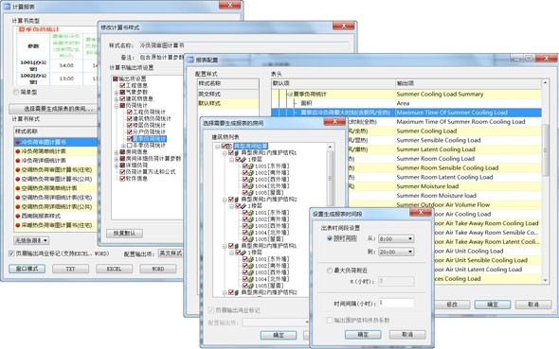Click red dot icon beside 空调热负荷详细统计表(住宅)
This screenshot has width=559, height=349.
(x=17, y=198)
